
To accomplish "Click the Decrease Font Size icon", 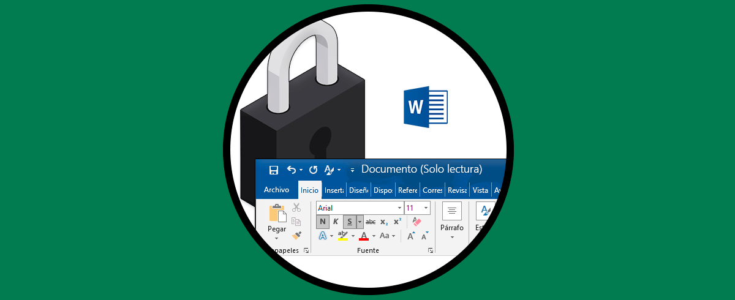I will tap(425, 236).
